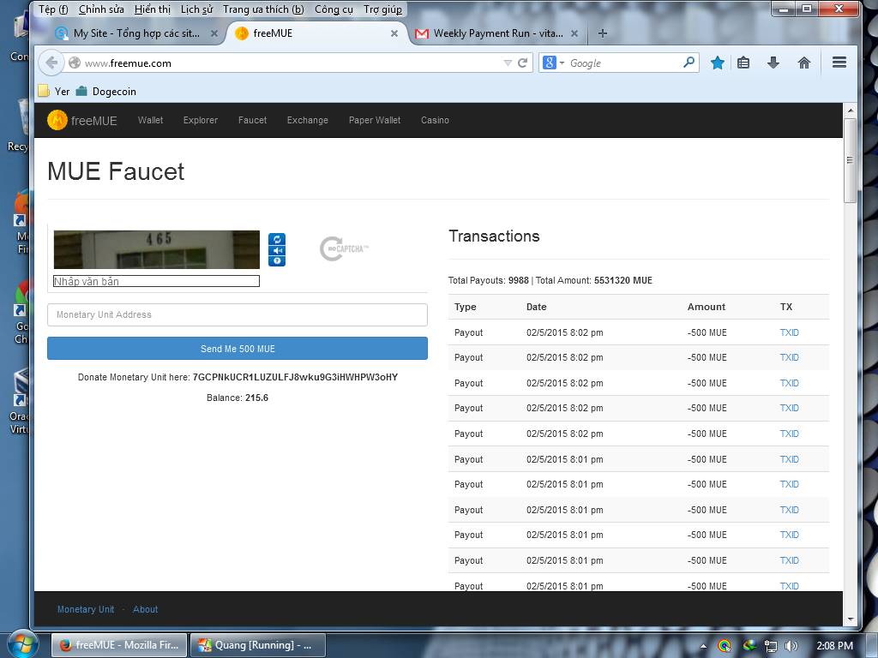Click the taskbar clock 2:08 PM
This screenshot has width=878, height=658.
pyautogui.click(x=835, y=646)
